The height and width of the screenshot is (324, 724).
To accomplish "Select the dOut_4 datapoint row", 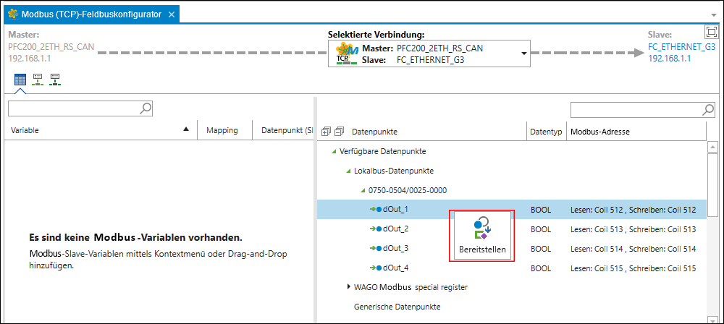I will click(512, 268).
